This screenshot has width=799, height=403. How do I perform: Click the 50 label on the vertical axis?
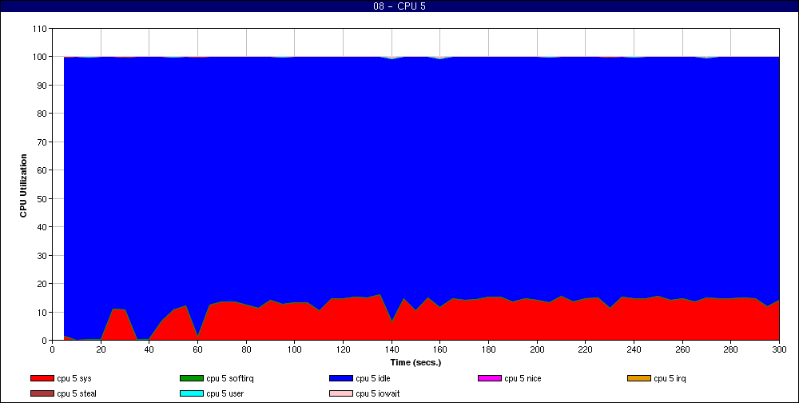(x=42, y=198)
